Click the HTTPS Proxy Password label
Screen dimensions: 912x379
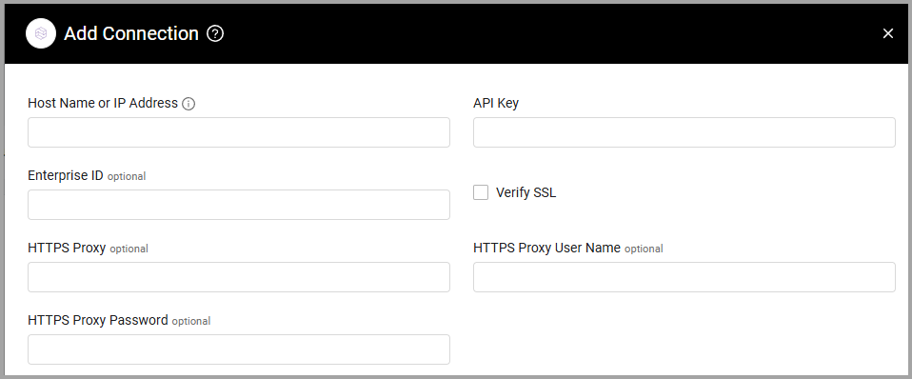pyautogui.click(x=98, y=320)
